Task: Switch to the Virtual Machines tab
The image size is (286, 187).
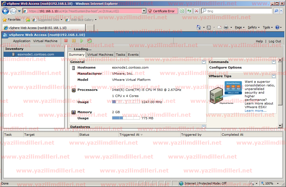Action: (100, 55)
